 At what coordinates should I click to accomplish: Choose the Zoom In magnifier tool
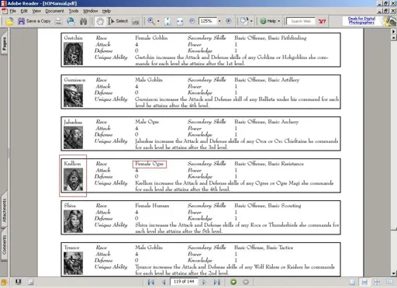[x=151, y=21]
